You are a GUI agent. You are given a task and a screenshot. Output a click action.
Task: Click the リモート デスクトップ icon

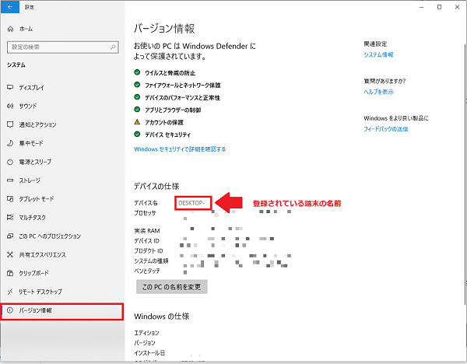point(10,292)
